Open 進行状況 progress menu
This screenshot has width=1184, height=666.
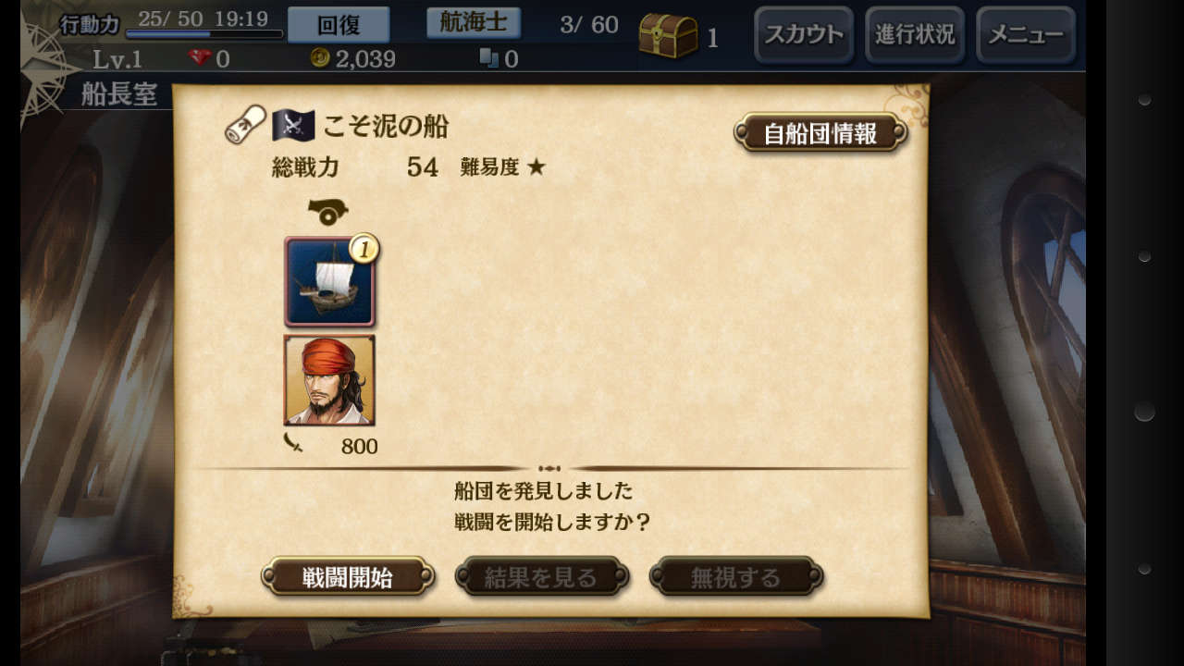(x=915, y=35)
